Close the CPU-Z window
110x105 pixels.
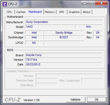point(101,3)
